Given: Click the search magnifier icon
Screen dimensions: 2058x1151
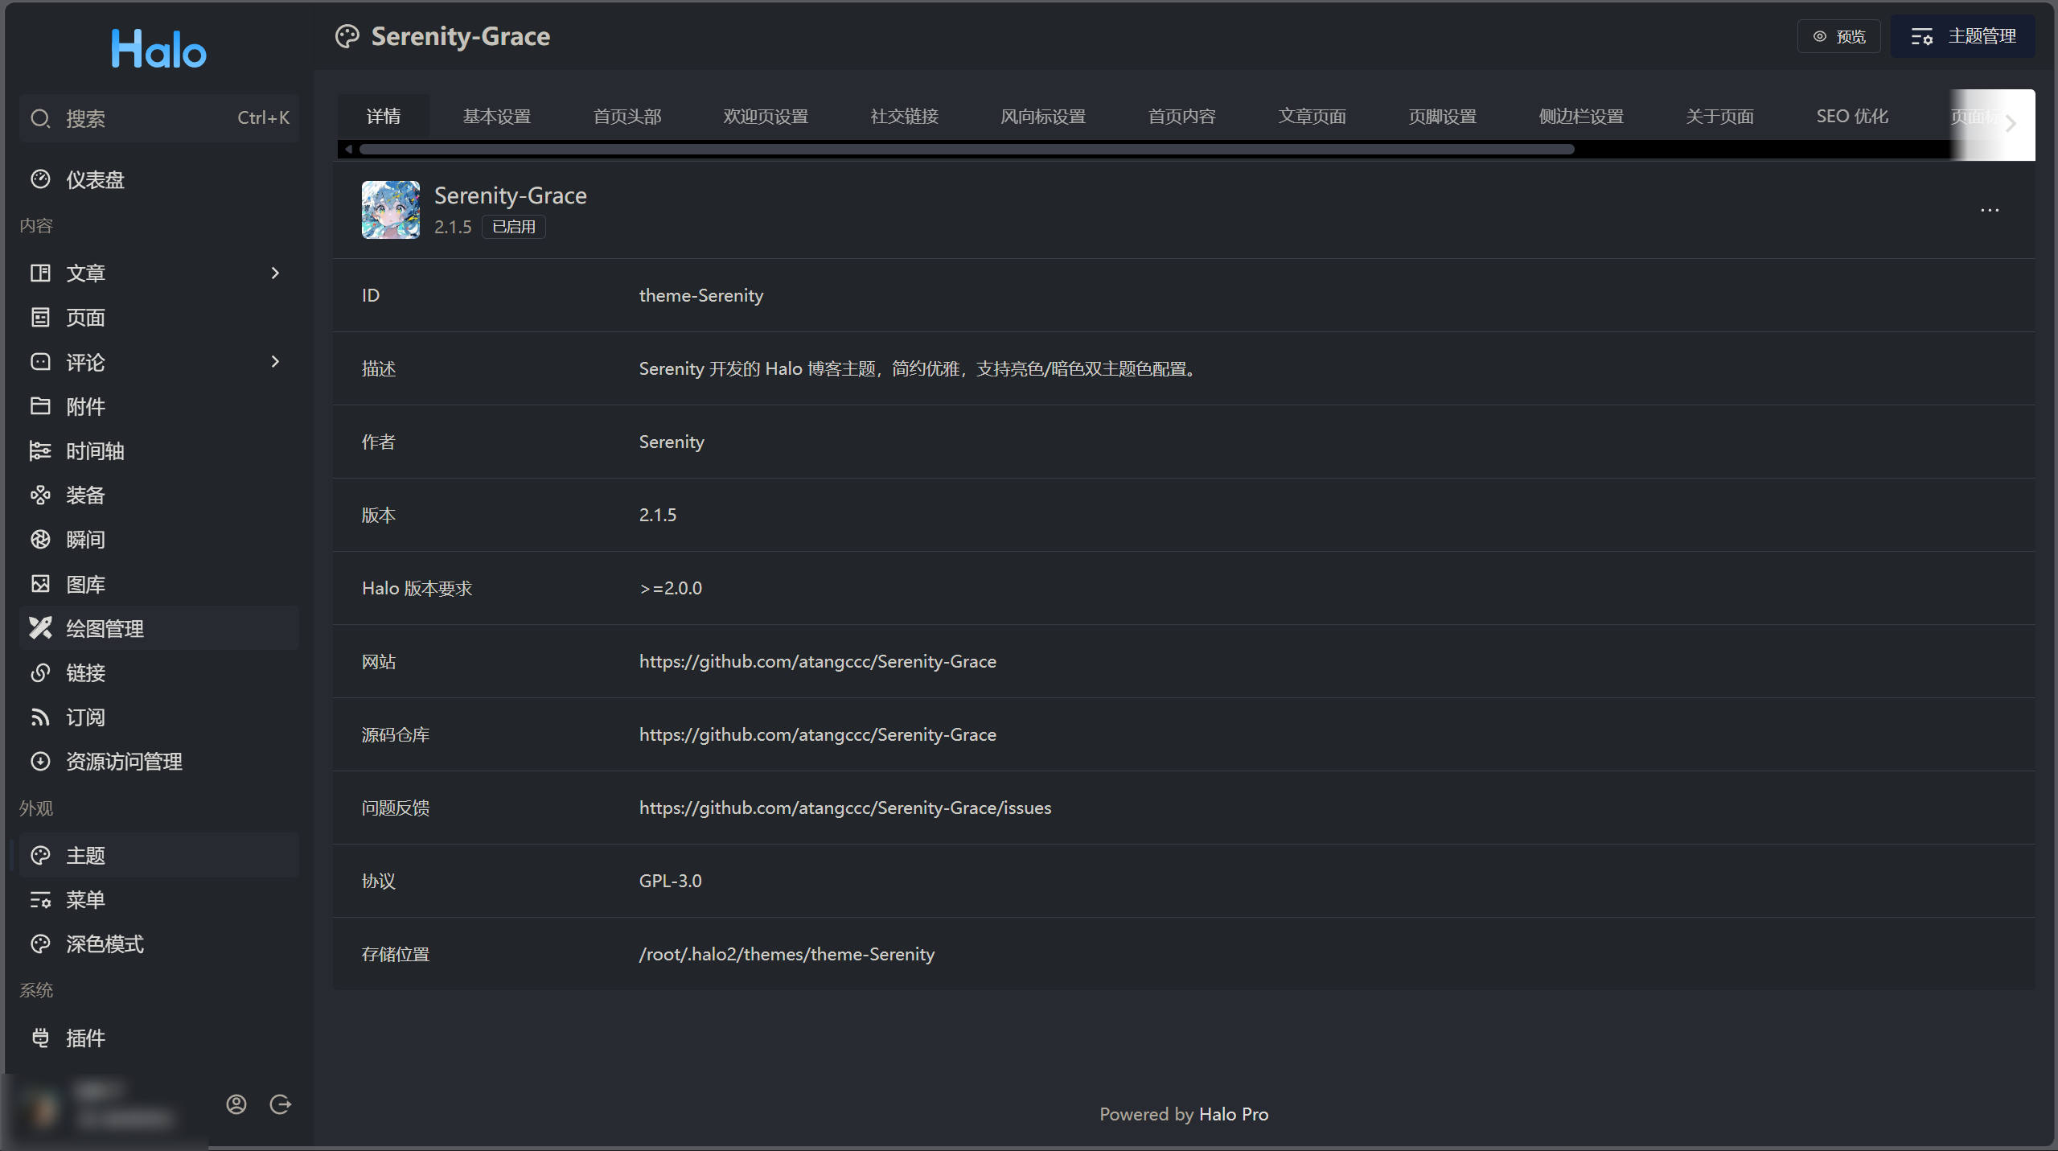Looking at the screenshot, I should [x=40, y=119].
